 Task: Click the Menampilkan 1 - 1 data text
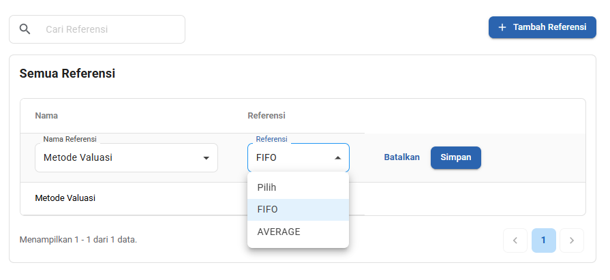pos(78,240)
